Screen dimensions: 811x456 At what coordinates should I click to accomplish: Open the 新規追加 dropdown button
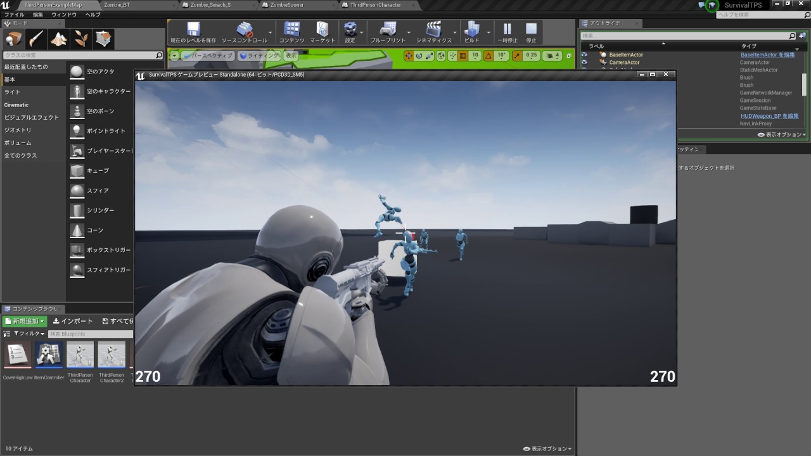point(25,321)
